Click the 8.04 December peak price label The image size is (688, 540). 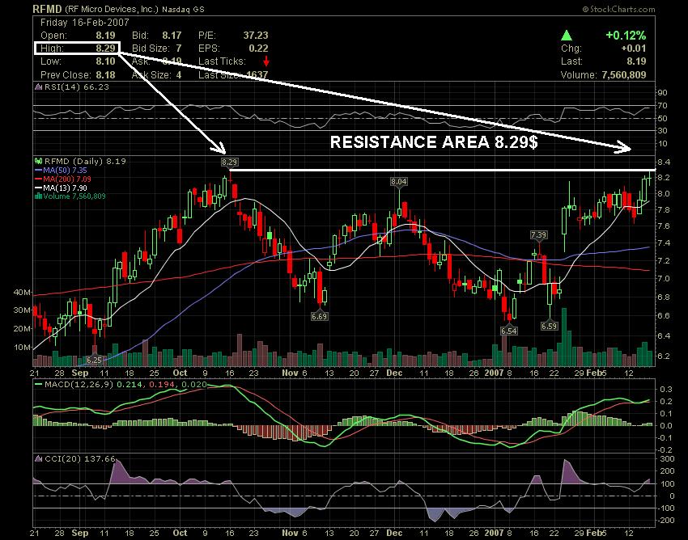(x=399, y=181)
